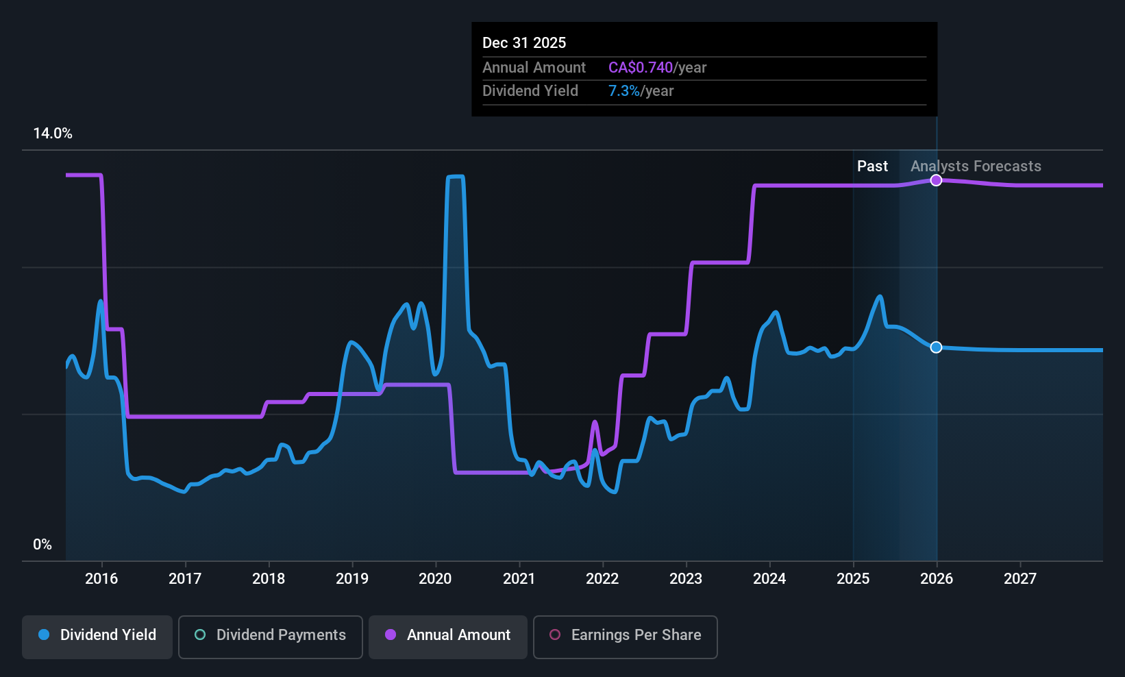Viewport: 1125px width, 677px height.
Task: Click the Analysts Forecasts label
Action: (976, 167)
